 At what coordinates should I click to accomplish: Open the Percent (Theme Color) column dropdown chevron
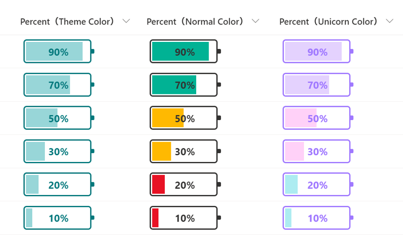click(126, 21)
